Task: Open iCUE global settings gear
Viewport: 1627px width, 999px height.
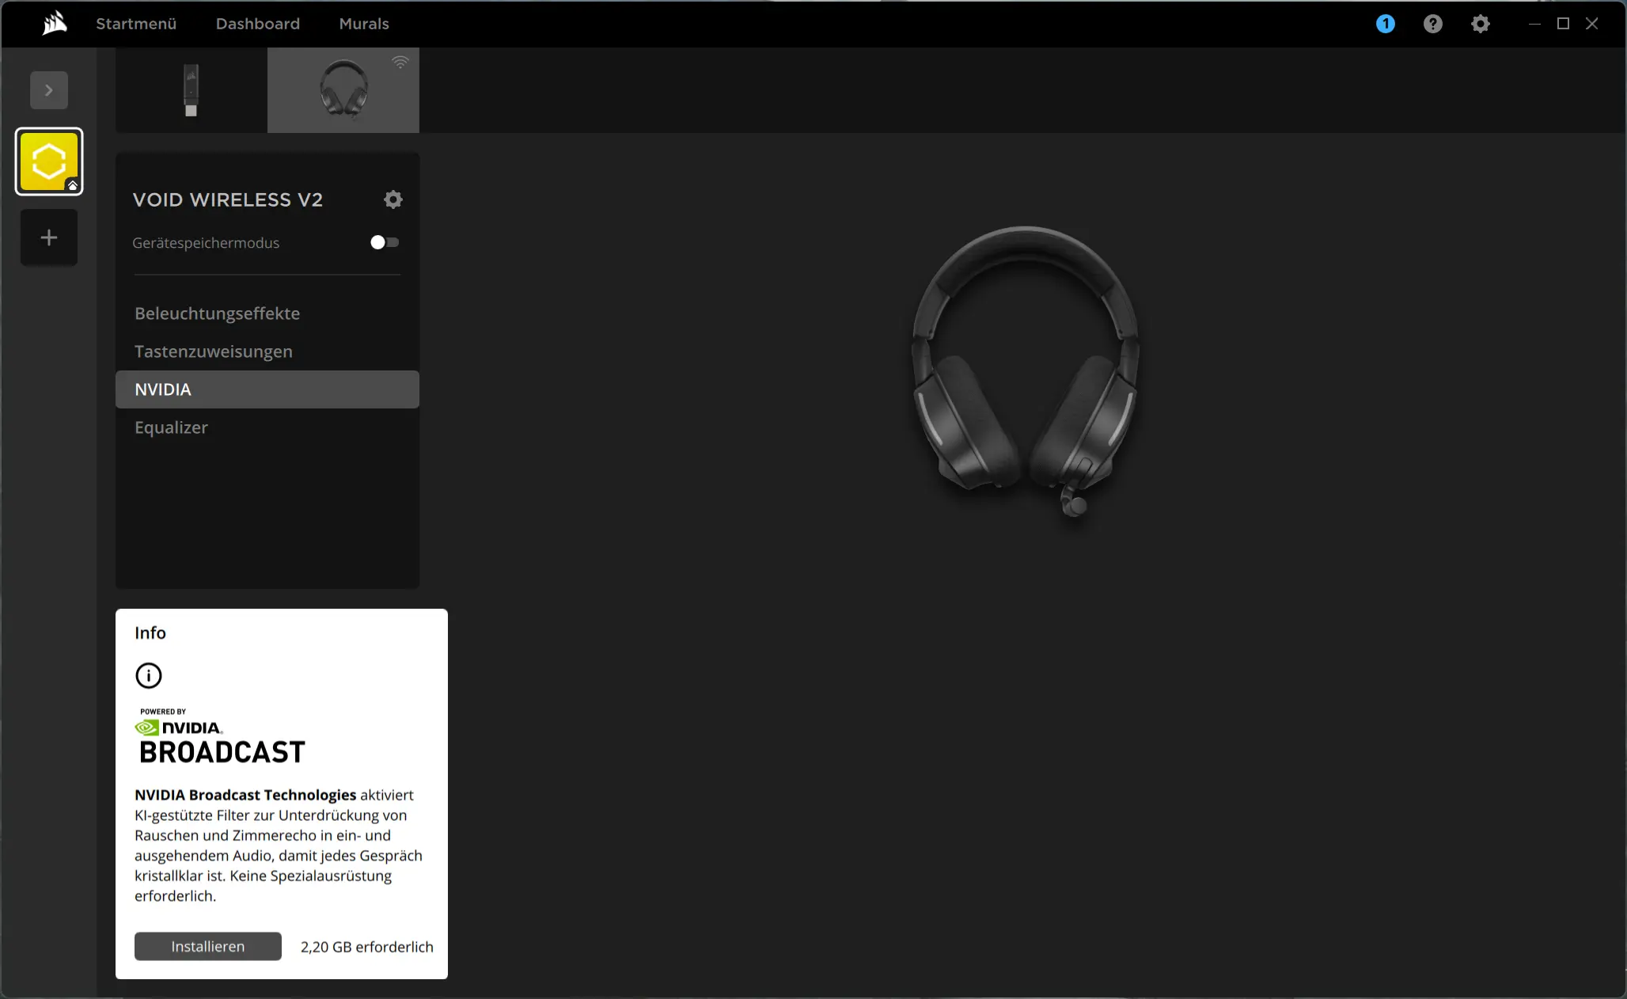Action: pos(1480,24)
